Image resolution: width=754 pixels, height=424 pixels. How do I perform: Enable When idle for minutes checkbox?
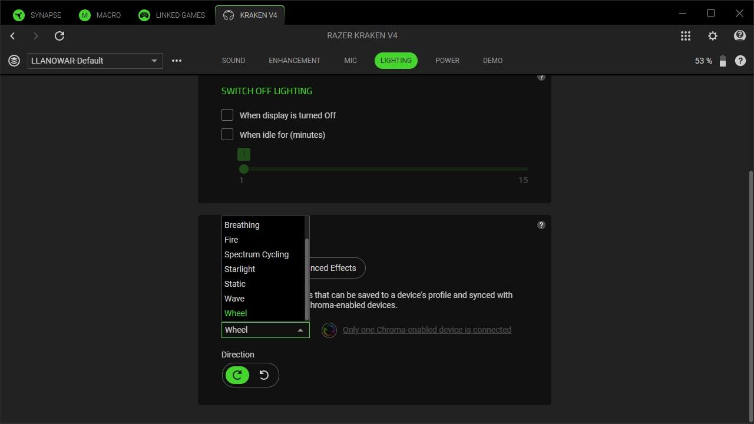(x=227, y=134)
